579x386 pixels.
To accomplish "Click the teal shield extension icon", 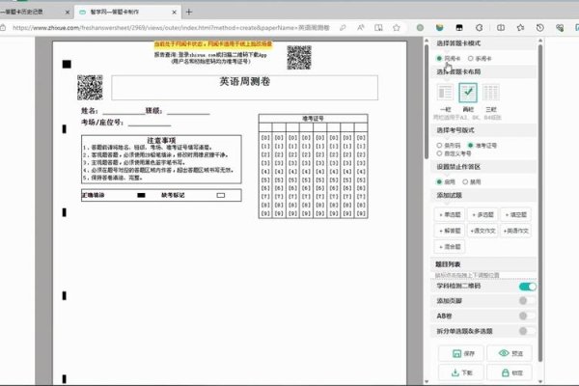I will click(x=439, y=28).
